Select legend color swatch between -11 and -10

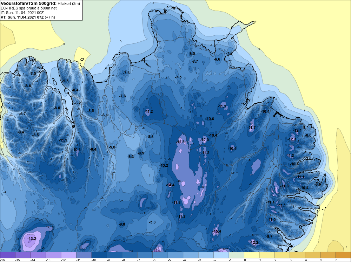84,255
